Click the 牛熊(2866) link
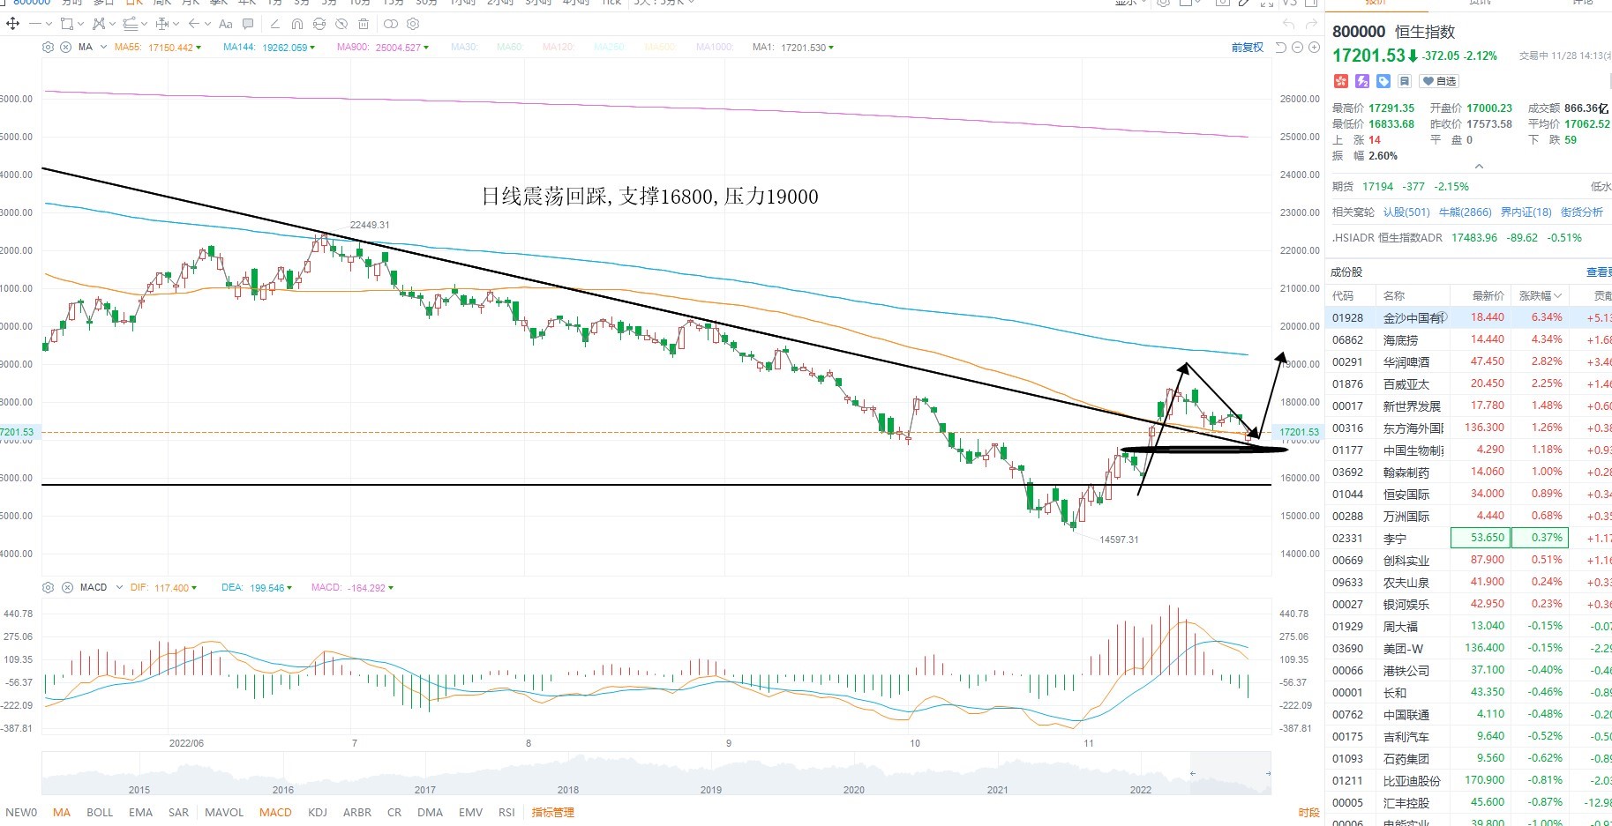 pyautogui.click(x=1465, y=212)
